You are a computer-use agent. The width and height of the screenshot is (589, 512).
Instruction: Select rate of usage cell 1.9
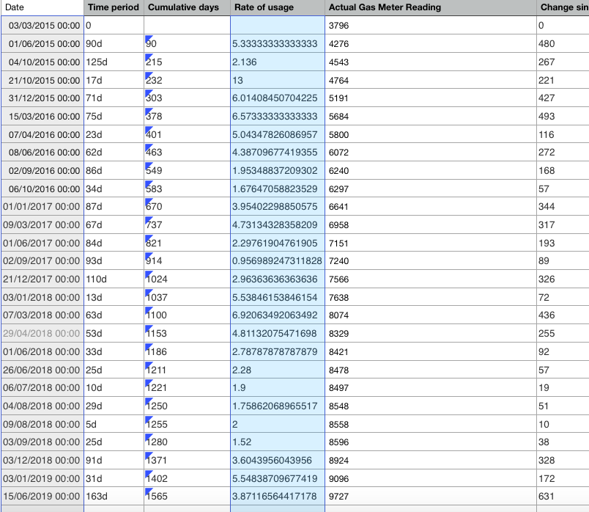[x=278, y=388]
